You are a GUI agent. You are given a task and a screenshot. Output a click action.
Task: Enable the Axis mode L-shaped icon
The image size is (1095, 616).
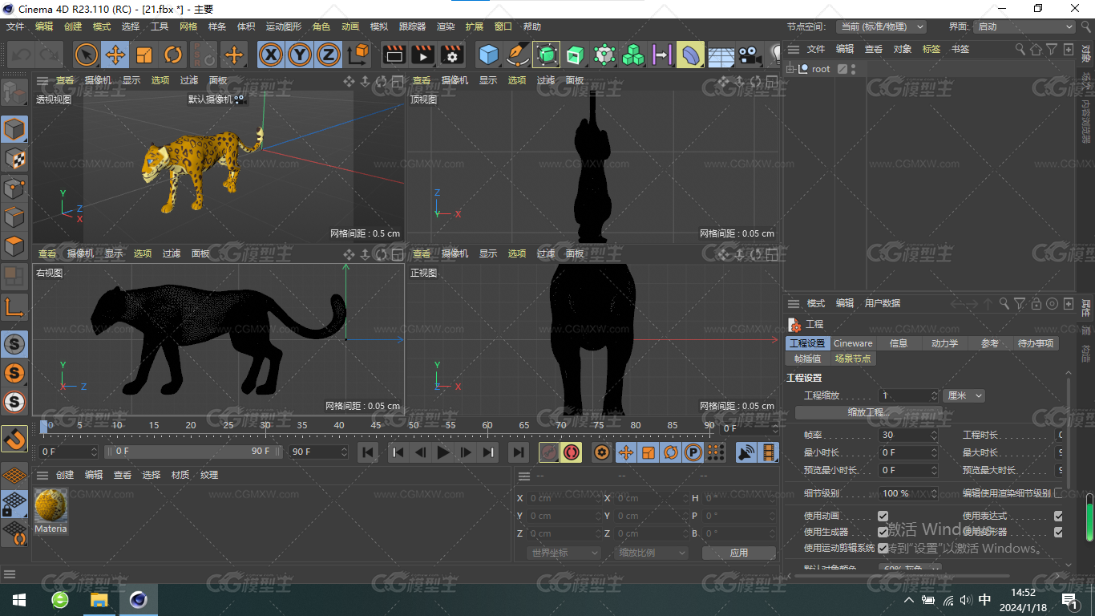click(14, 306)
